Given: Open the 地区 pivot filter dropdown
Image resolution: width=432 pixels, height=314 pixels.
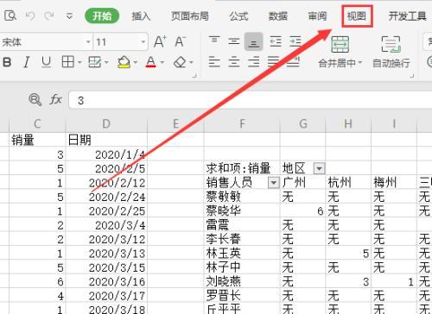Looking at the screenshot, I should pos(319,168).
